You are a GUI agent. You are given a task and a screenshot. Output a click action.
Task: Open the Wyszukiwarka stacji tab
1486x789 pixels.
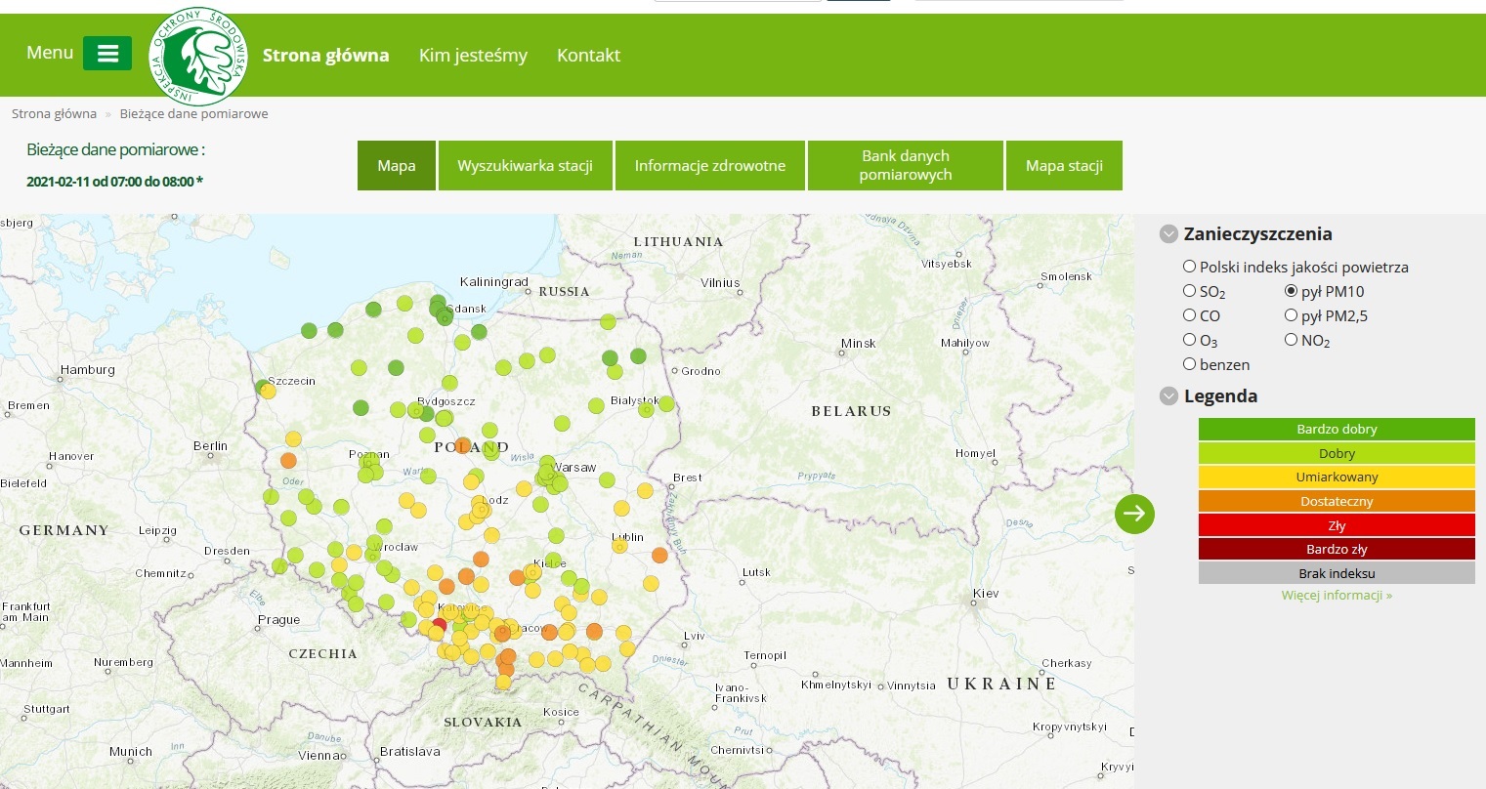pos(526,165)
